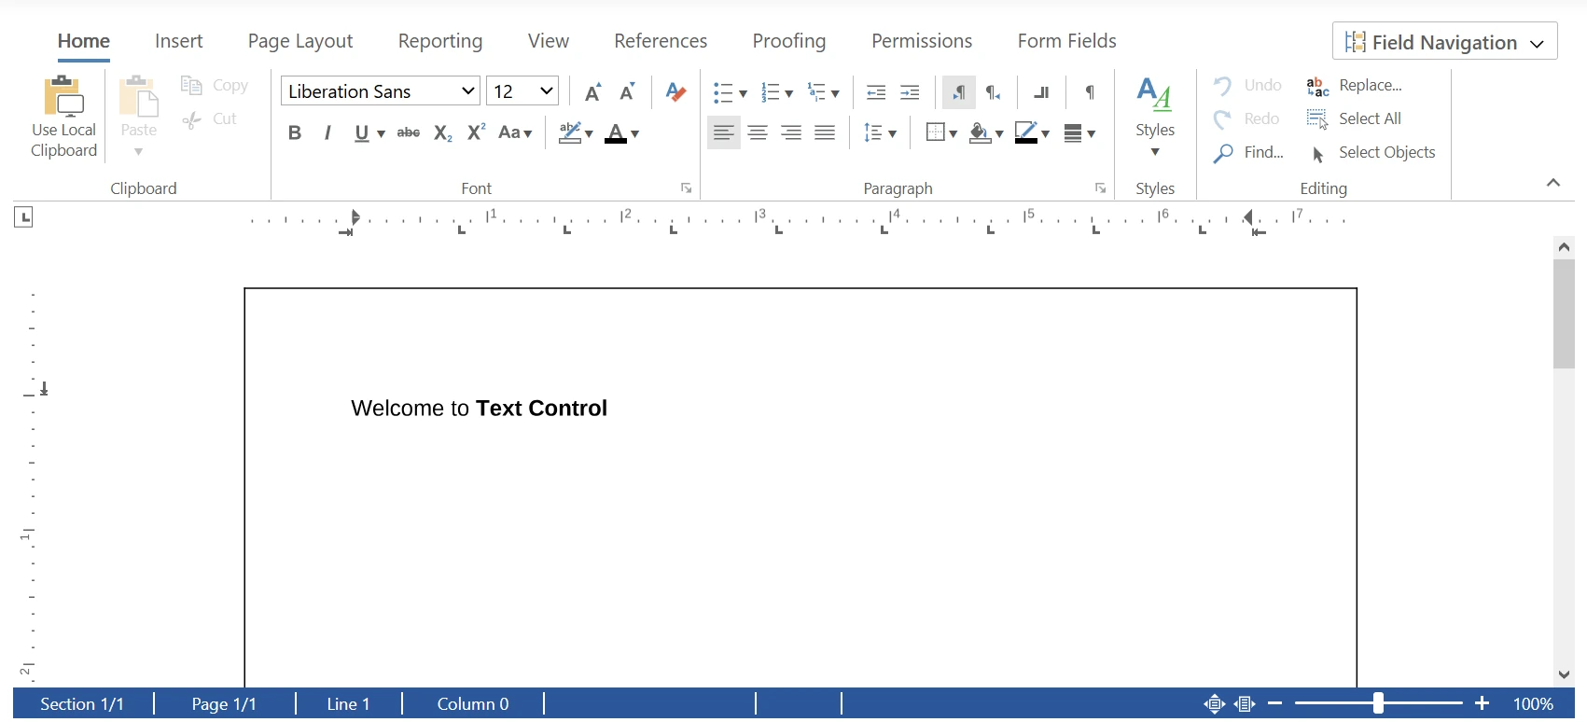Align paragraph left
This screenshot has height=722, width=1587.
click(x=724, y=133)
